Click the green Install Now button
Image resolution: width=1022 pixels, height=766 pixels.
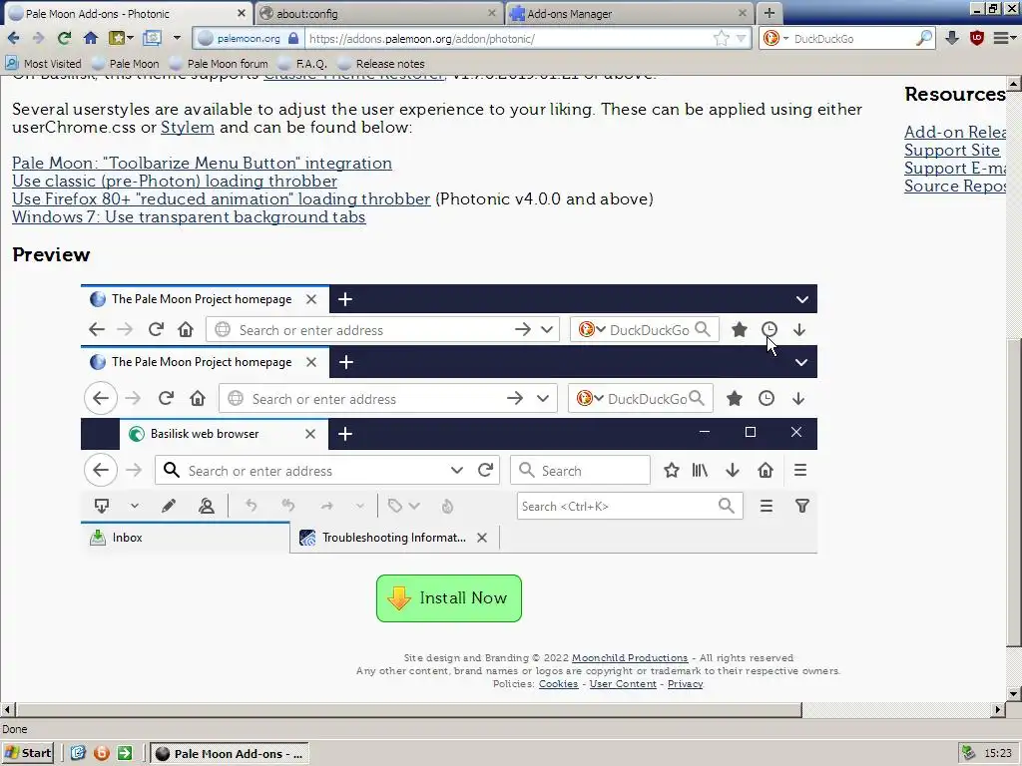pyautogui.click(x=449, y=598)
